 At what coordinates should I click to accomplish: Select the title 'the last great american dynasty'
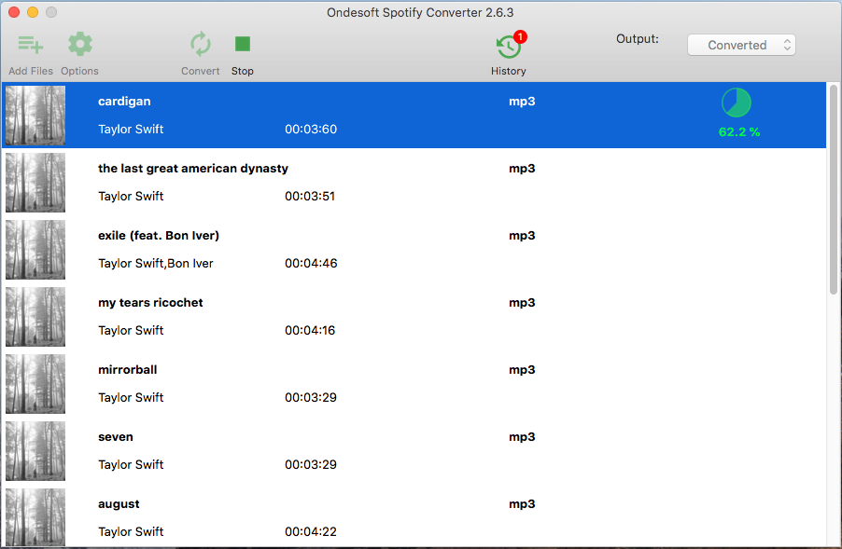click(x=193, y=169)
